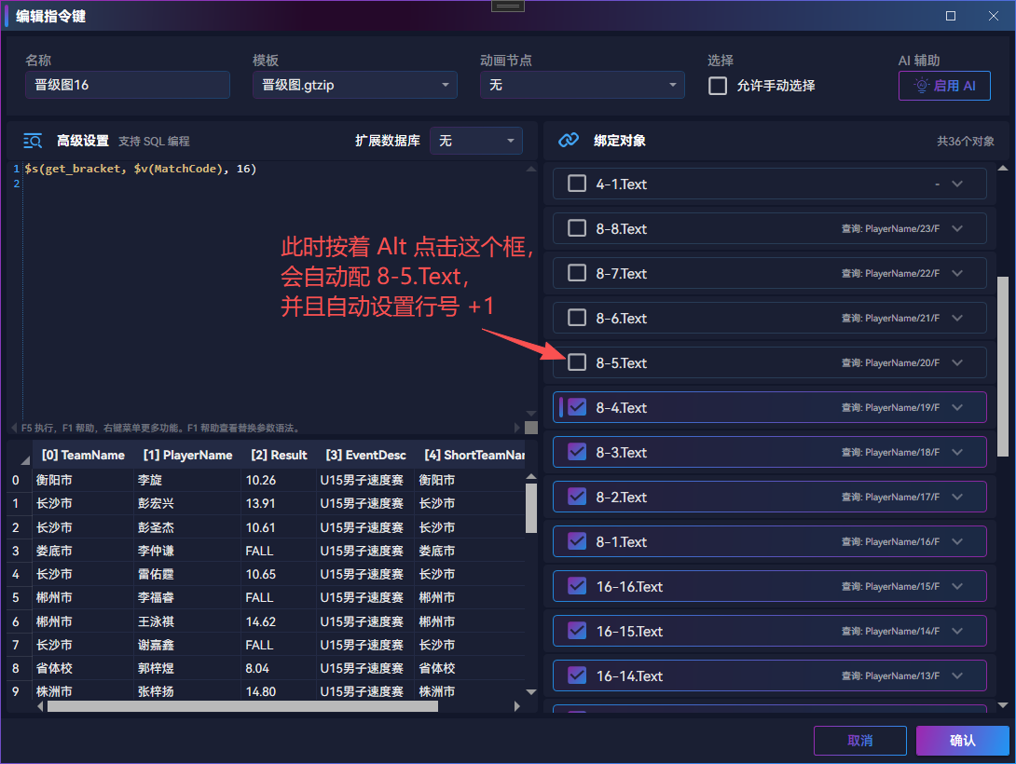Open the 扩展数据库 dropdown
1016x764 pixels.
coord(476,141)
